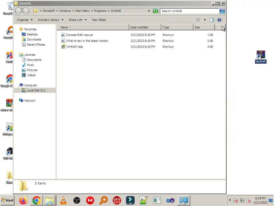Open the blue infinity Visual Studio taskbar icon

[x=170, y=200]
